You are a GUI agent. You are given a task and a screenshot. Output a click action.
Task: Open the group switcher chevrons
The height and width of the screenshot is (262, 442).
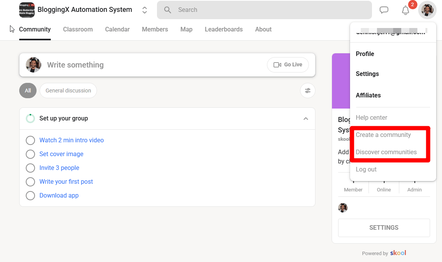click(x=145, y=10)
